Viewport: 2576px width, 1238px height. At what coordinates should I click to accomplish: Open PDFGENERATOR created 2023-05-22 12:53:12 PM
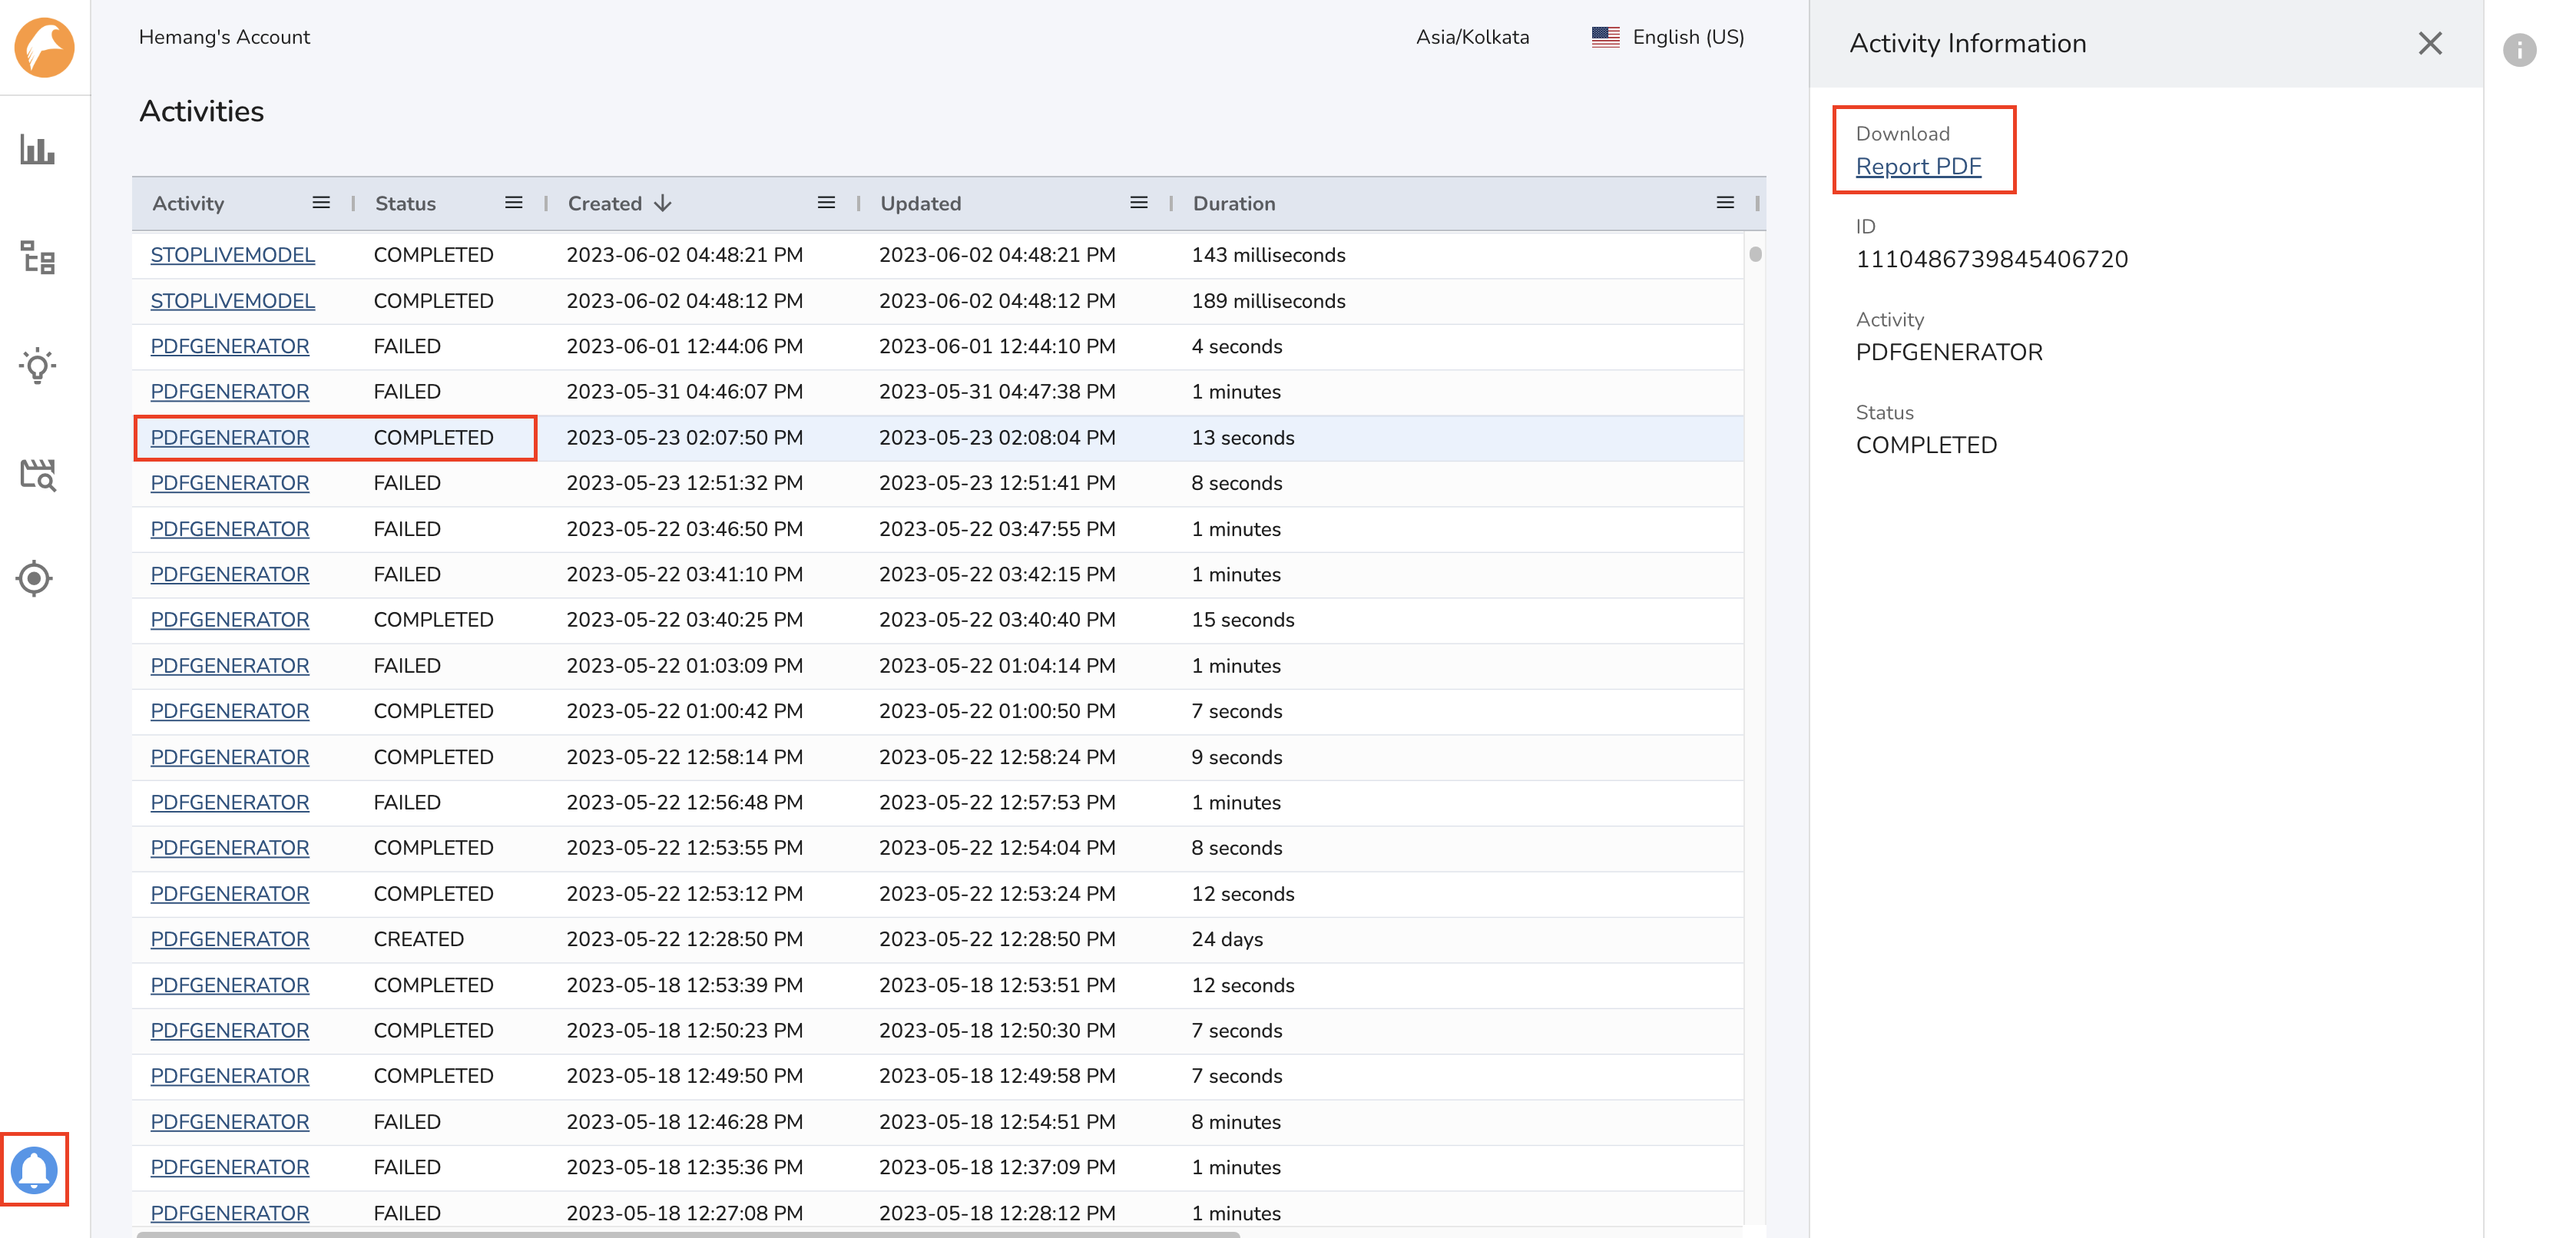(x=229, y=894)
